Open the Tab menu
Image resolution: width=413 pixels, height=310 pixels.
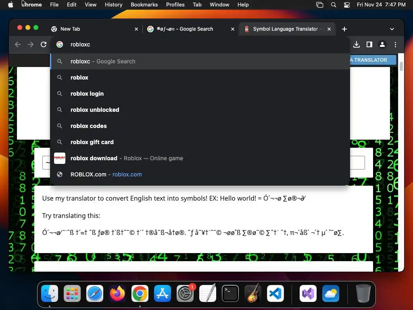[197, 4]
